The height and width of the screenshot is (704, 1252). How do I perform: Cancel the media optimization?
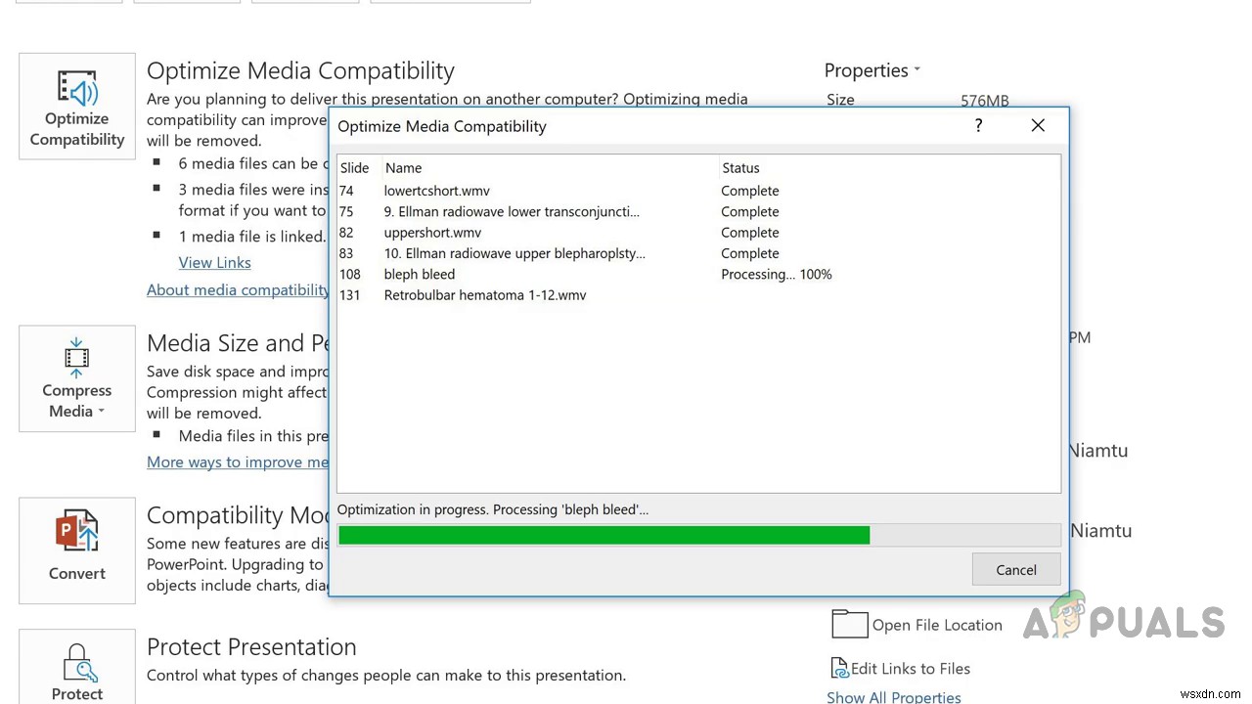tap(1015, 570)
